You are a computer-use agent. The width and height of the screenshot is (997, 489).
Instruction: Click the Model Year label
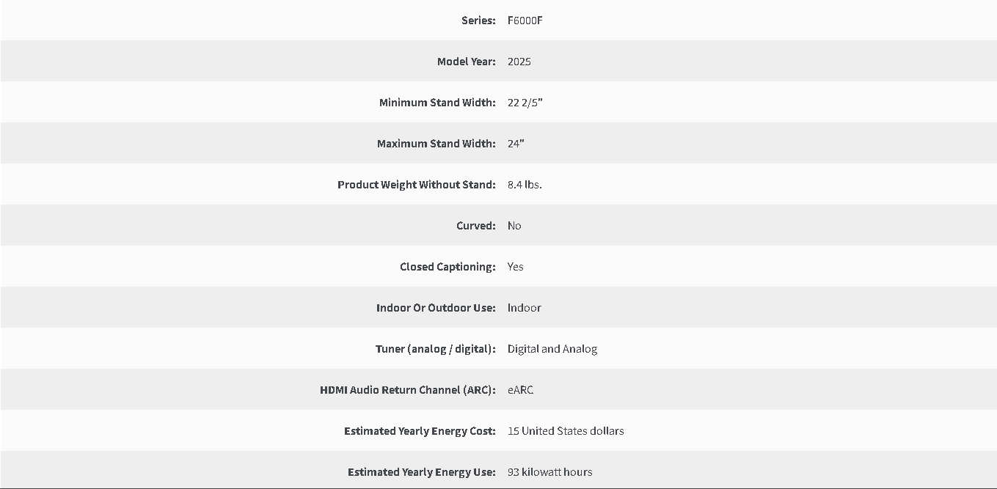pos(467,62)
